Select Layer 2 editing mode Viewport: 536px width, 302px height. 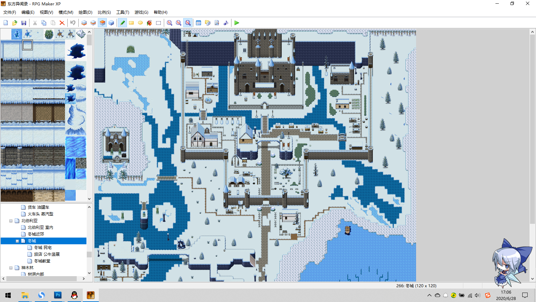coord(93,23)
